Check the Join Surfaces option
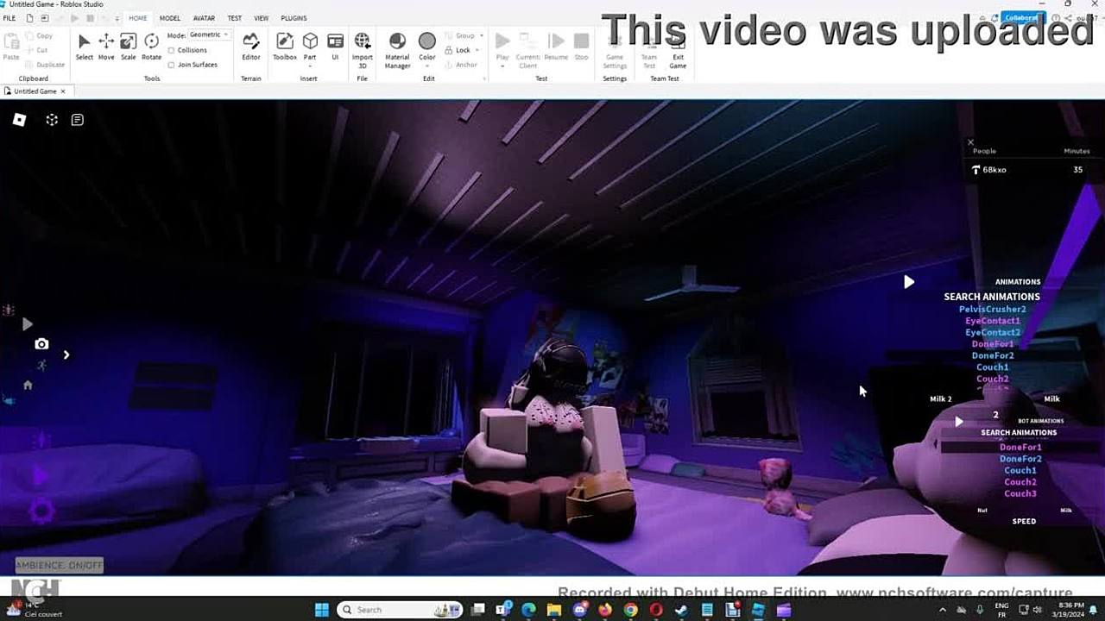The width and height of the screenshot is (1105, 621). point(171,65)
